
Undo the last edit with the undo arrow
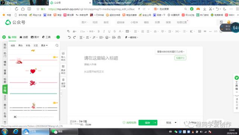69,37
